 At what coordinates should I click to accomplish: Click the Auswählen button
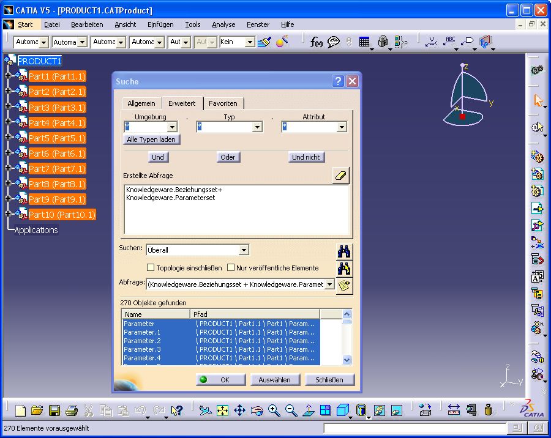tap(275, 380)
